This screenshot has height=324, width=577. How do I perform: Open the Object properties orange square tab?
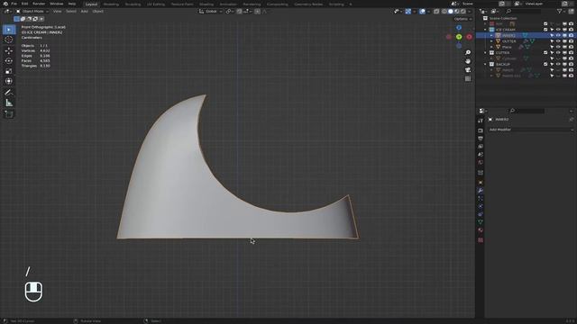[481, 182]
